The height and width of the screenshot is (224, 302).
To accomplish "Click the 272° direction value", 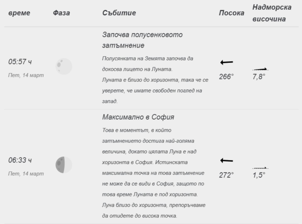I will (226, 175).
